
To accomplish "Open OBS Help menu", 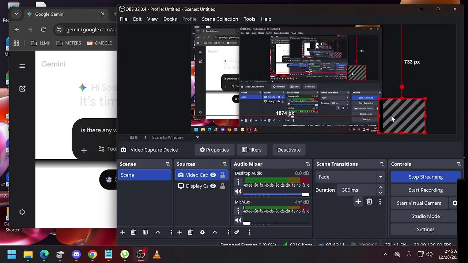I will coord(266,19).
